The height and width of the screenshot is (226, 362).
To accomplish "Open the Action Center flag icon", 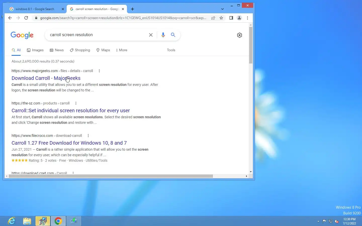I will click(324, 221).
